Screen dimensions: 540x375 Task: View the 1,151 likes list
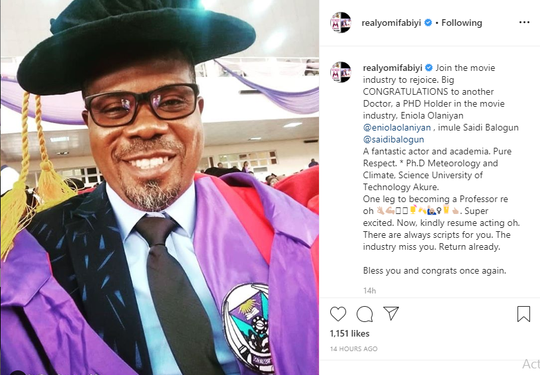tap(349, 334)
